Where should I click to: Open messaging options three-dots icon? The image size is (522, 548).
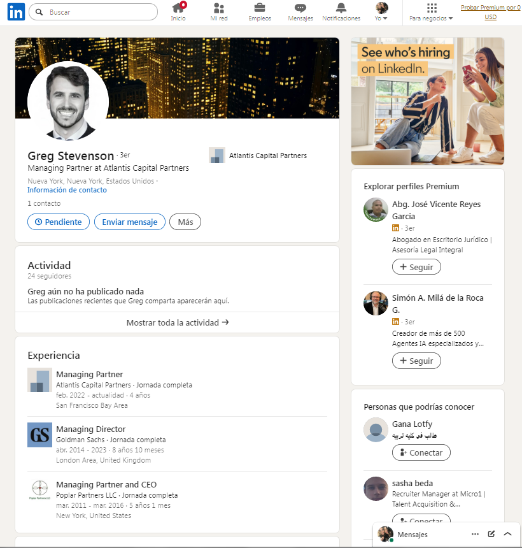[475, 534]
